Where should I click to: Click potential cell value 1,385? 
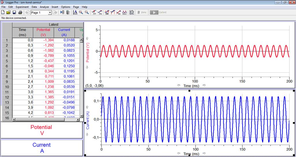point(43,97)
